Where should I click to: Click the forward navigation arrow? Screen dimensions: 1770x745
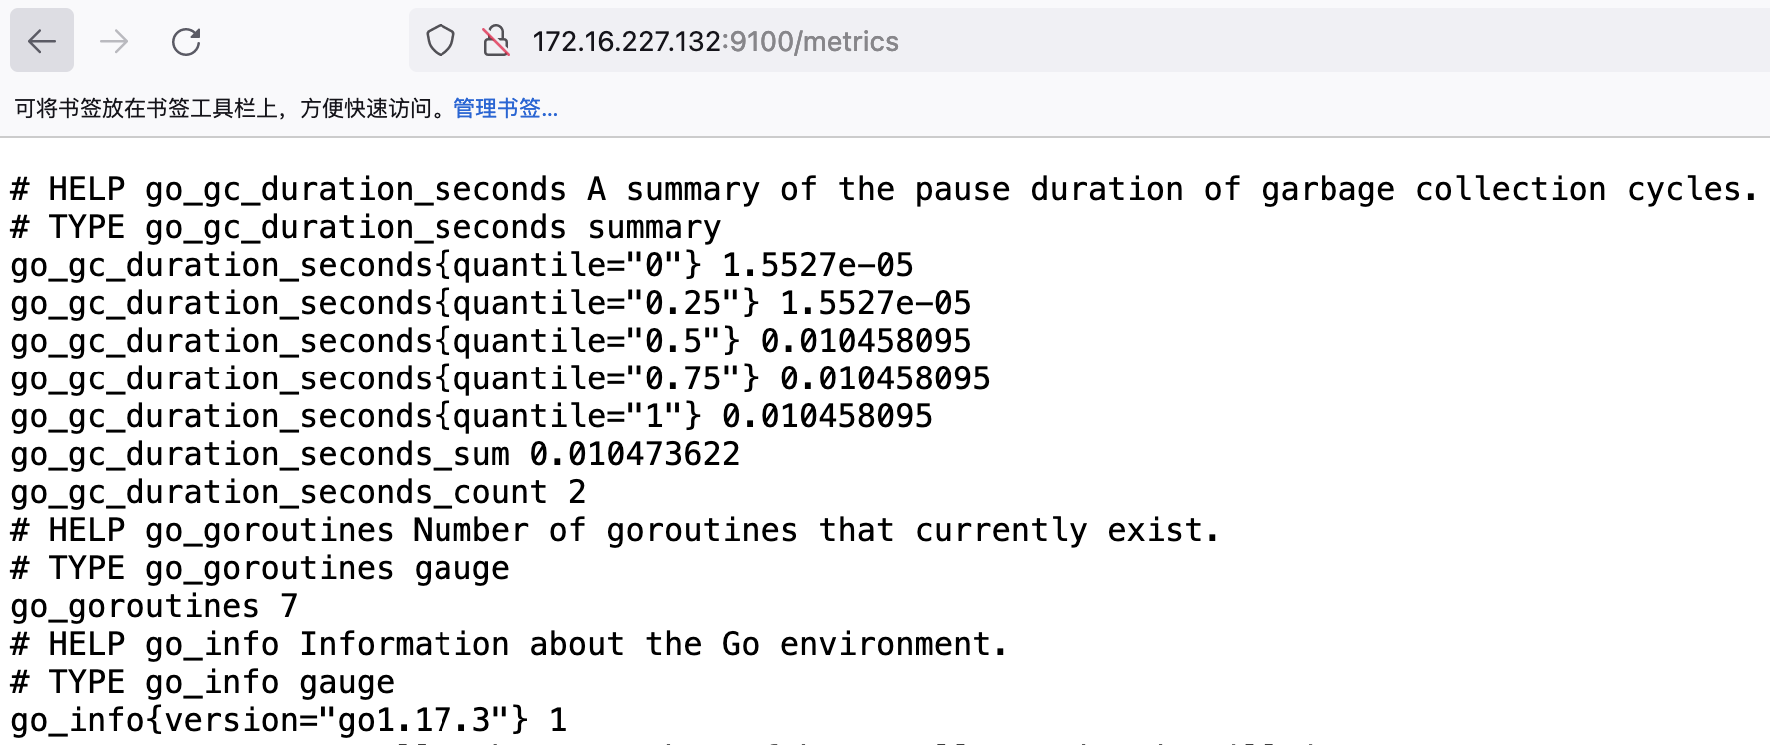(x=114, y=41)
